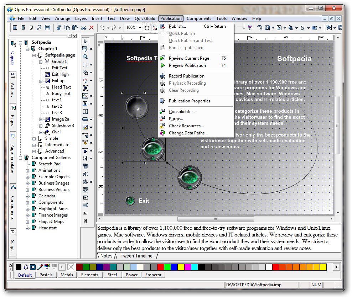Collapse the Chapter 1 tree node

[27, 49]
